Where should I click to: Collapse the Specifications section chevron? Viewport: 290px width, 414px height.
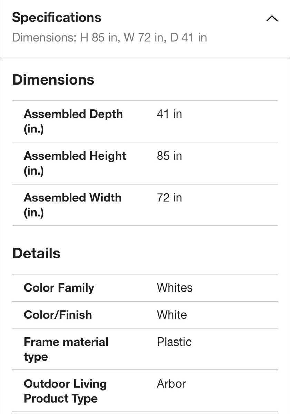pyautogui.click(x=272, y=19)
